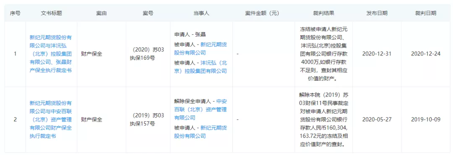Click the 文书标题 column header
Screen dimensions: 453x155
52,13
